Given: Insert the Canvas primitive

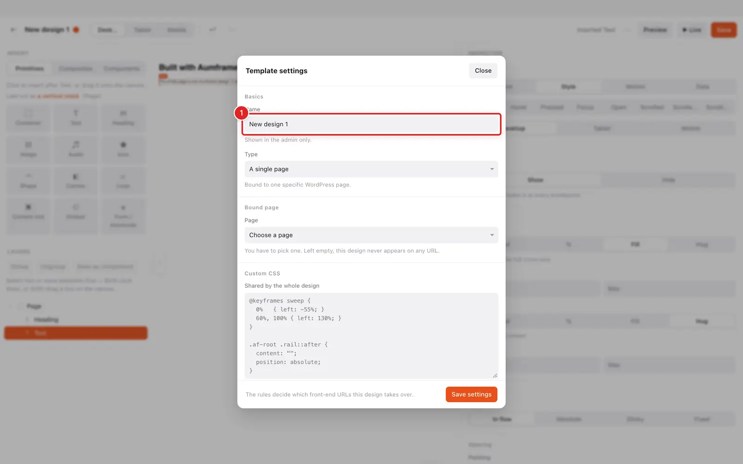Looking at the screenshot, I should (76, 181).
